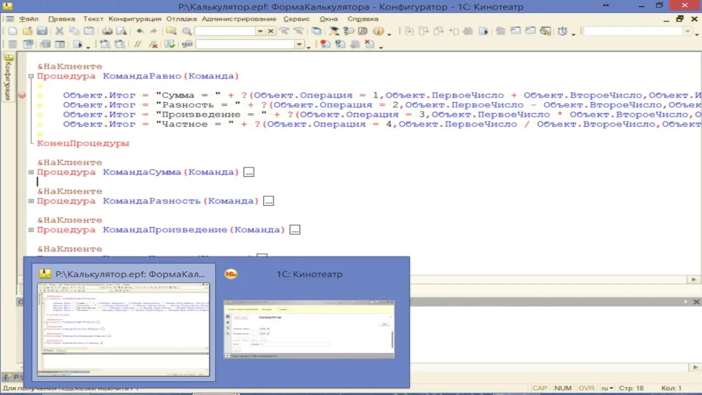Open the Отладка menu
Viewport: 702px width, 395px height.
click(x=182, y=19)
